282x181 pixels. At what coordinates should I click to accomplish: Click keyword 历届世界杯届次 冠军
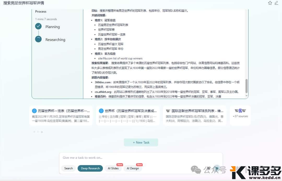tap(111, 44)
